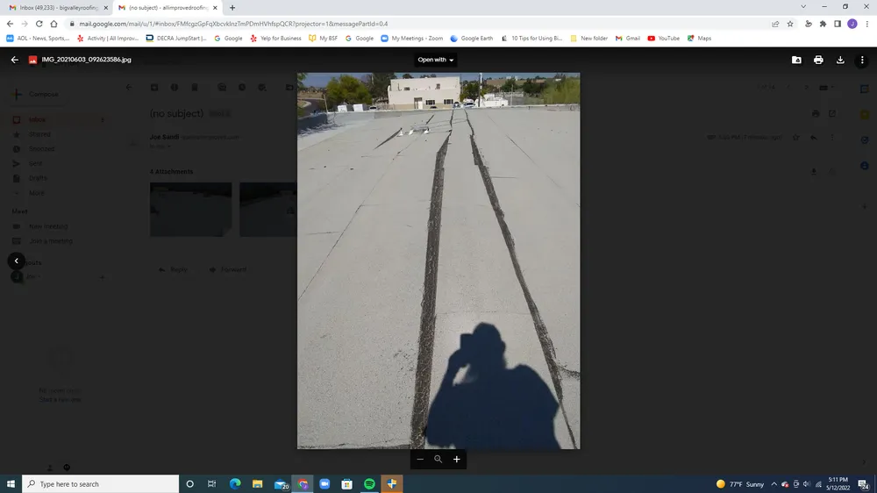Image resolution: width=877 pixels, height=493 pixels.
Task: Open AOL News bookmark
Action: 38,38
